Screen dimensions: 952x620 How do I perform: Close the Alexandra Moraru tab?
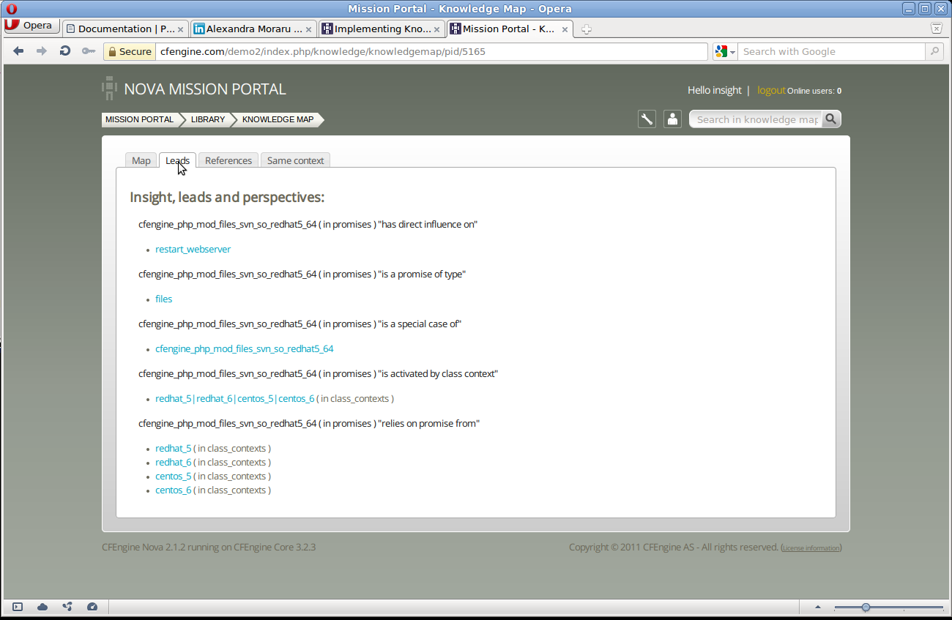click(x=309, y=29)
